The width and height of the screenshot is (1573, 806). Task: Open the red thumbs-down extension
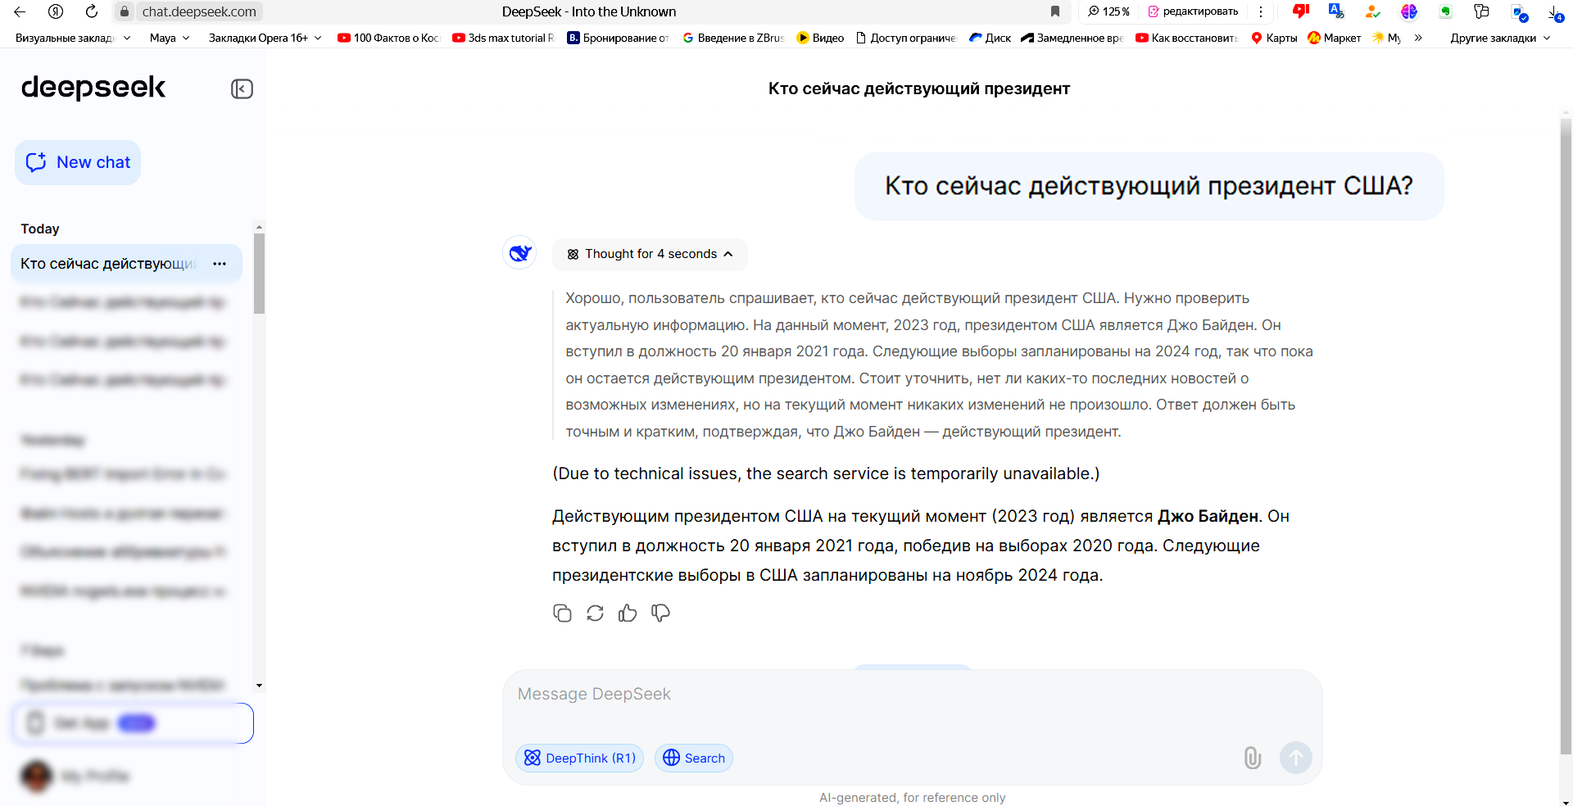pyautogui.click(x=1300, y=11)
